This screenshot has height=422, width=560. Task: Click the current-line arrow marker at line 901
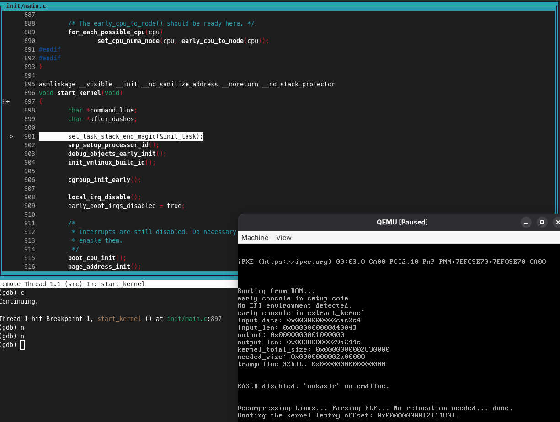[x=11, y=136]
